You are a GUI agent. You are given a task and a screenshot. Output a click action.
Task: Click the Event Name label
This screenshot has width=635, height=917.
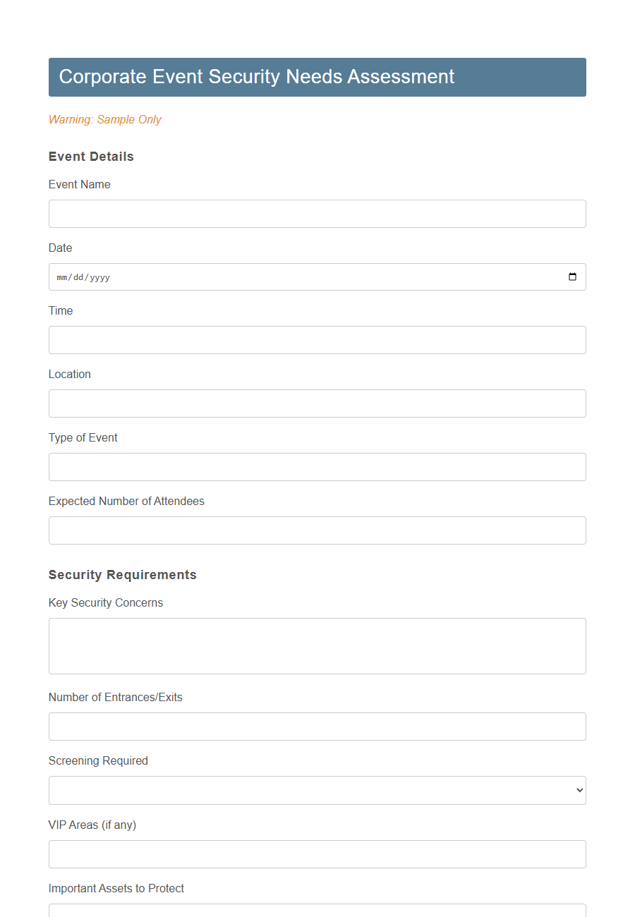coord(79,184)
